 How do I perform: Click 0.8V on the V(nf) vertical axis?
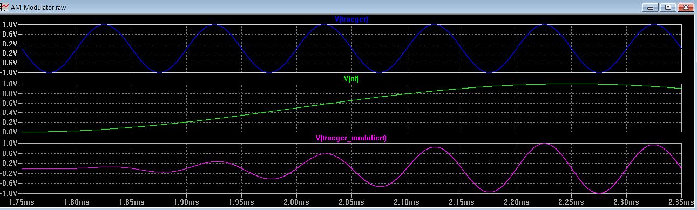point(10,93)
